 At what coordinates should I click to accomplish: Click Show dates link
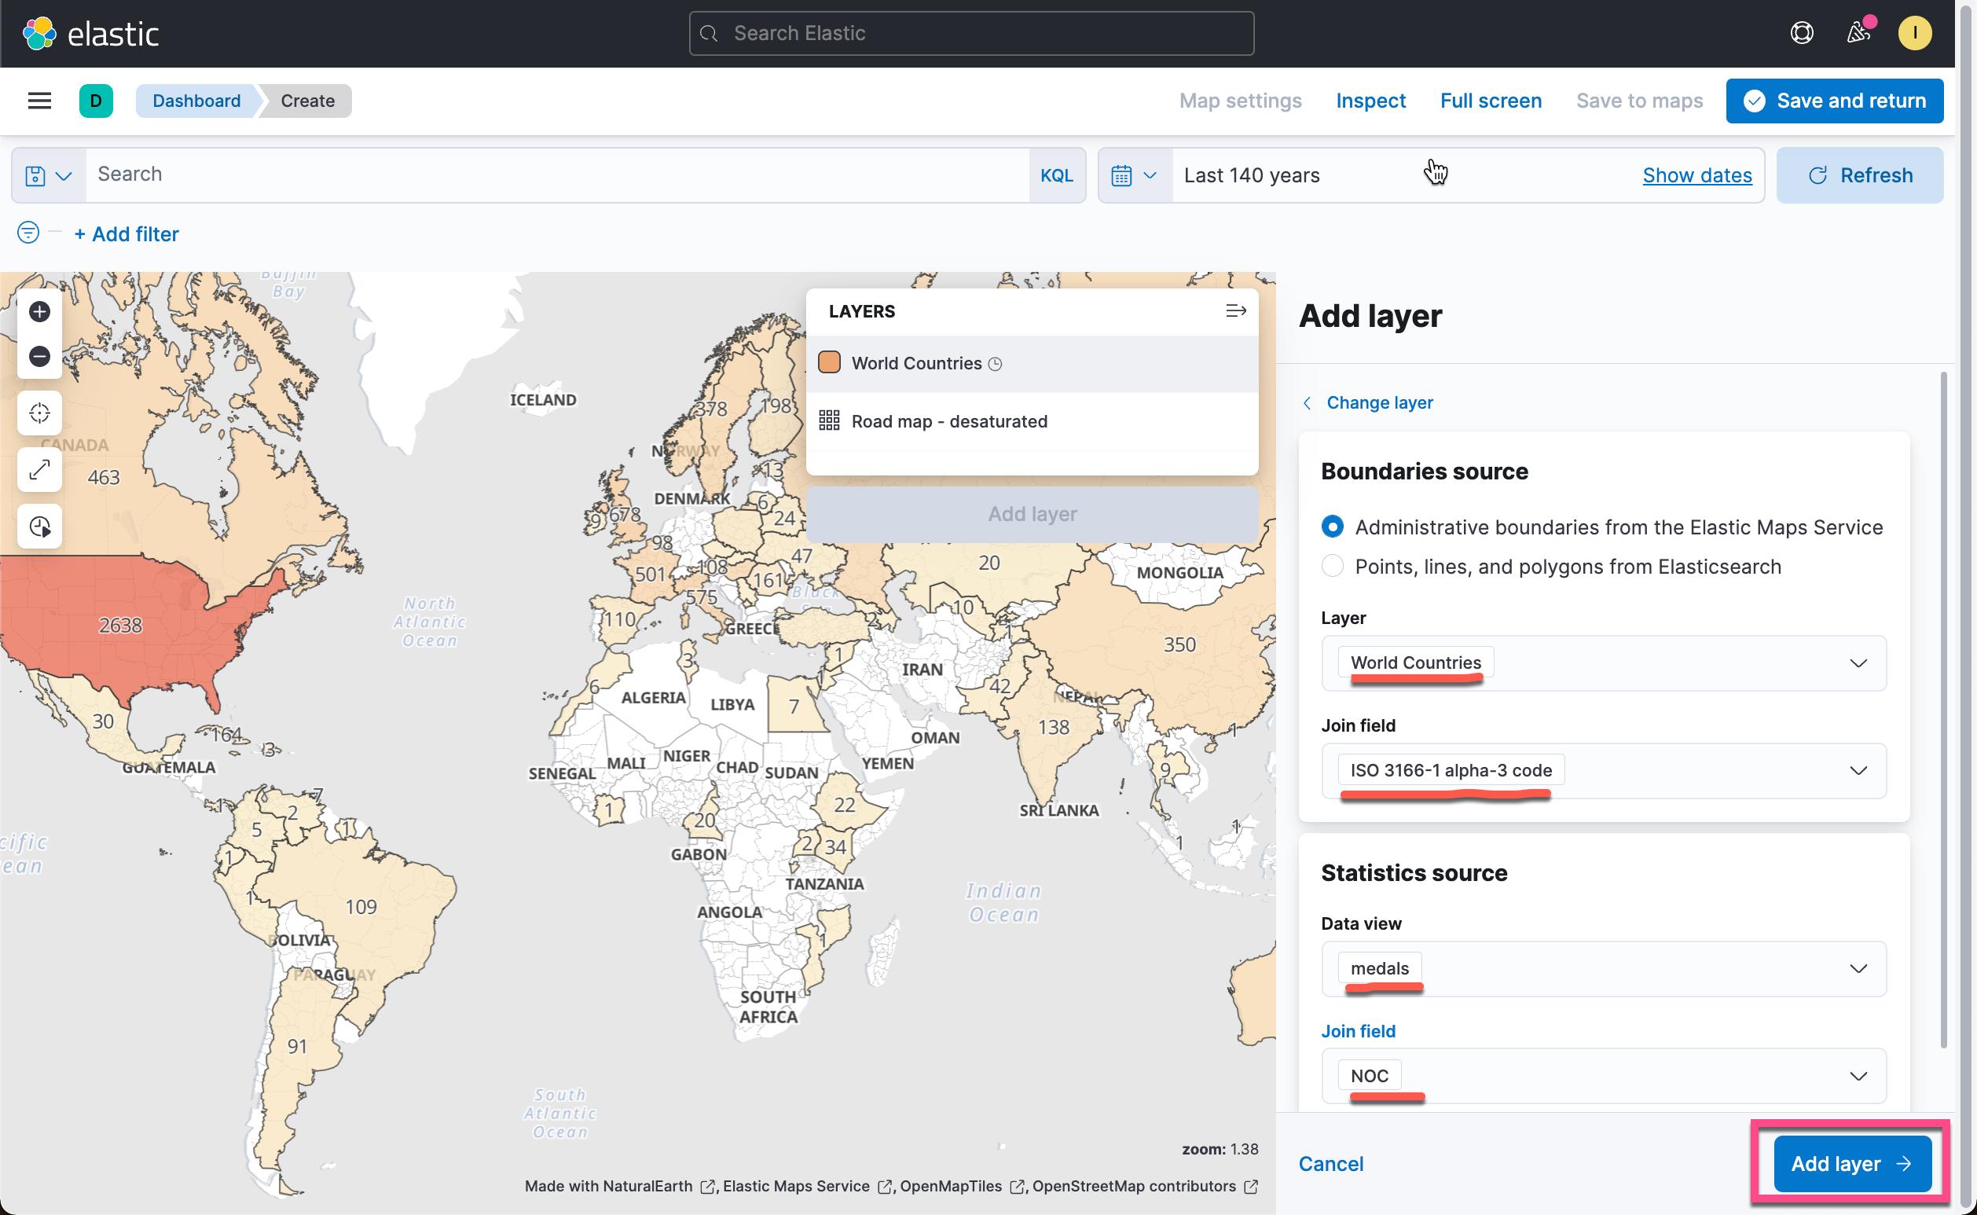pos(1696,175)
